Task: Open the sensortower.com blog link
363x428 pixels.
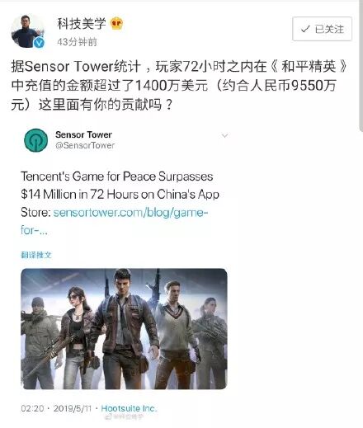Action: click(114, 221)
